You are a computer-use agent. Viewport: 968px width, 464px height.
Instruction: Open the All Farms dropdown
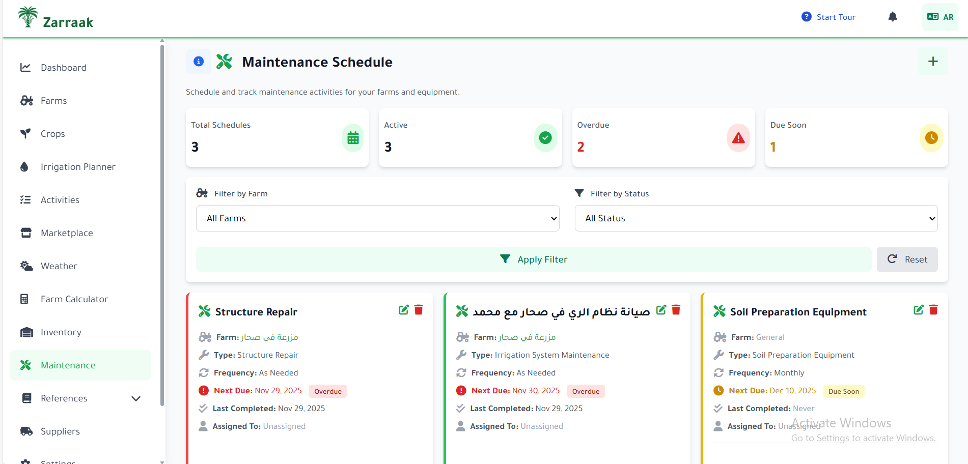coord(377,218)
